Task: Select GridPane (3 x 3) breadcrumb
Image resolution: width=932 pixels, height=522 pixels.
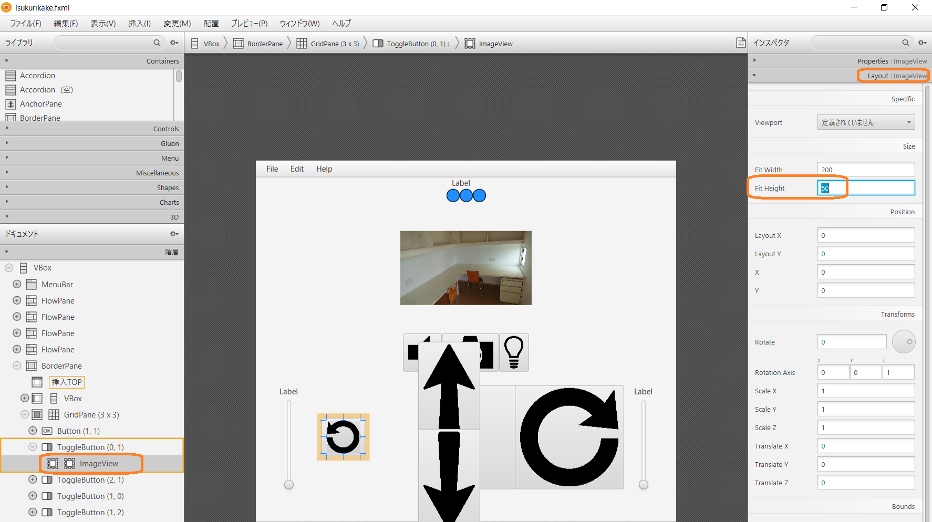Action: tap(328, 44)
